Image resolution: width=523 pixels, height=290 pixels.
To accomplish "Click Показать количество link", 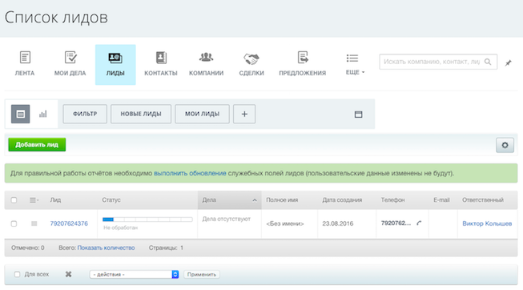I will pos(106,248).
